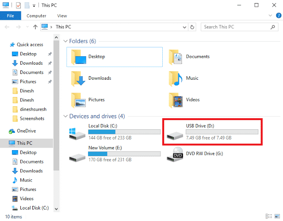Collapse the Devices and drives (4) section
283x221 pixels.
pyautogui.click(x=65, y=116)
